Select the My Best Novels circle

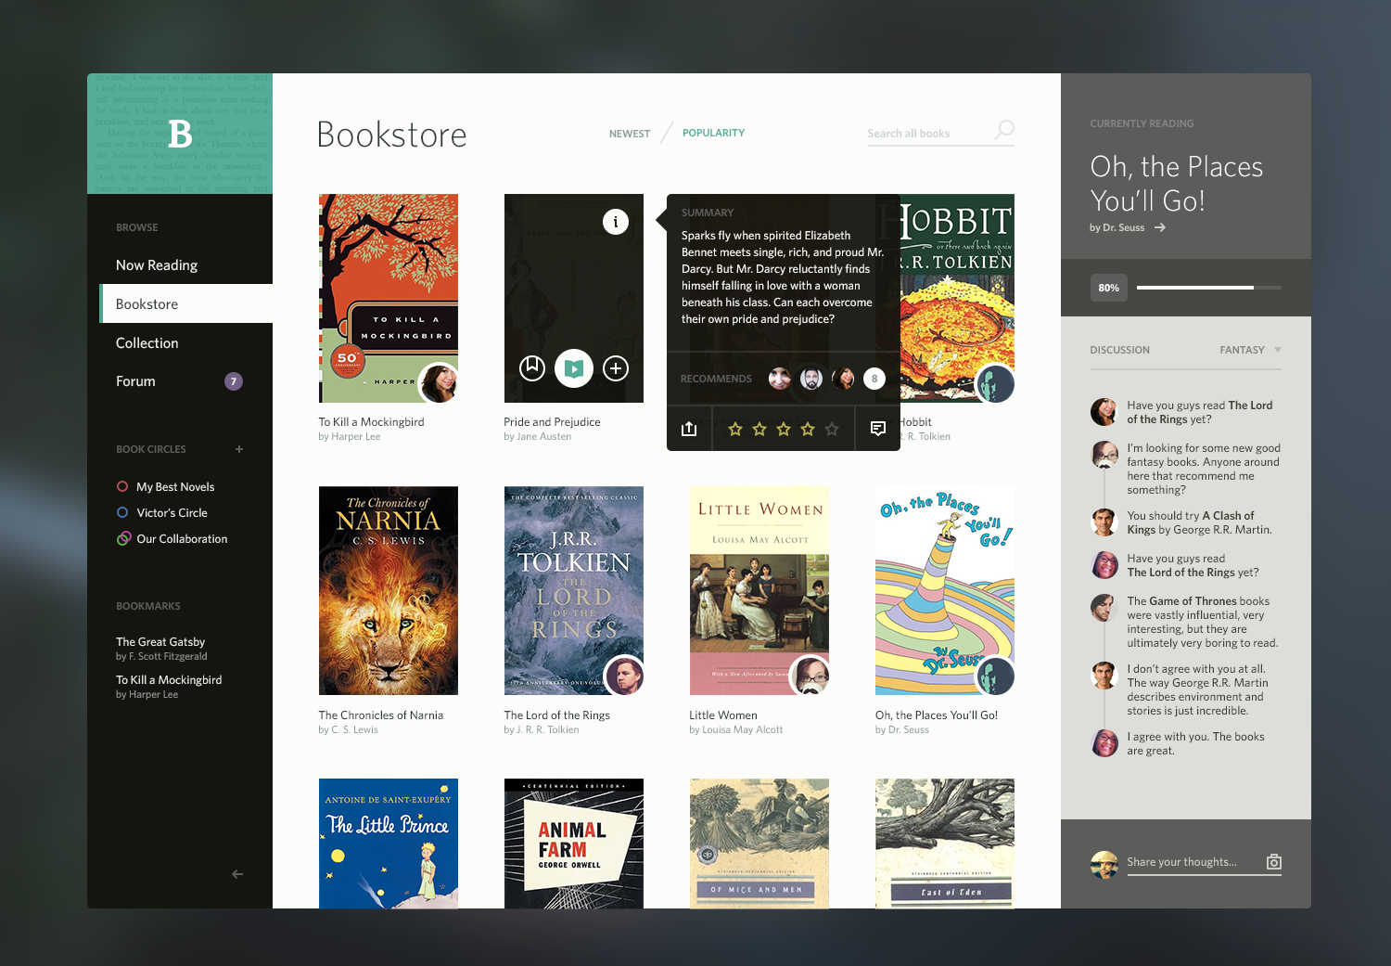tap(174, 487)
